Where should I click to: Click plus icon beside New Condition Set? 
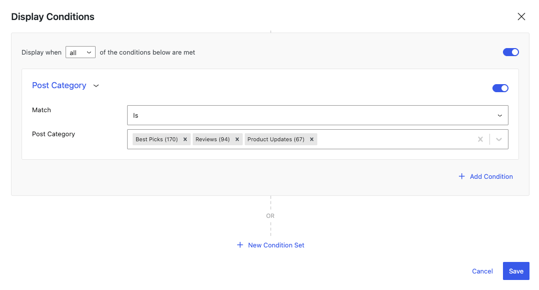pyautogui.click(x=240, y=245)
